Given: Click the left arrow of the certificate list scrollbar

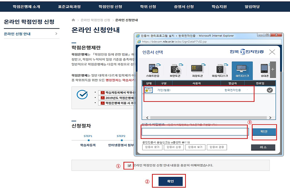Looking at the screenshot, I should pyautogui.click(x=147, y=118).
